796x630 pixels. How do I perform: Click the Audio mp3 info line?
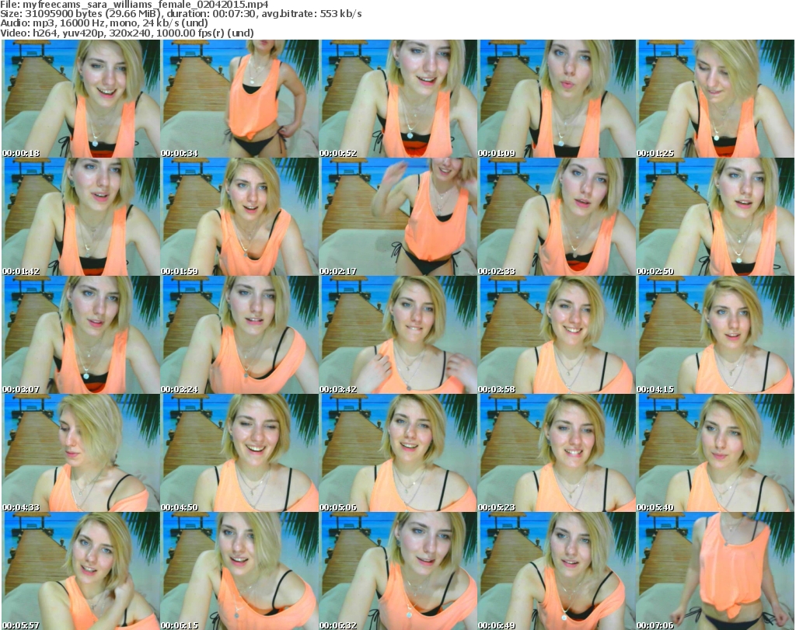[x=104, y=23]
